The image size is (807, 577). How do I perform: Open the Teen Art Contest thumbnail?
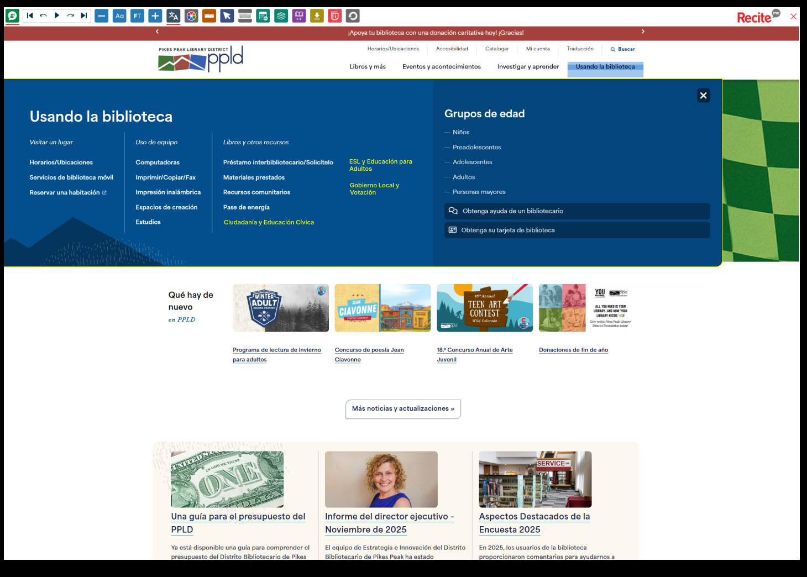tap(485, 308)
